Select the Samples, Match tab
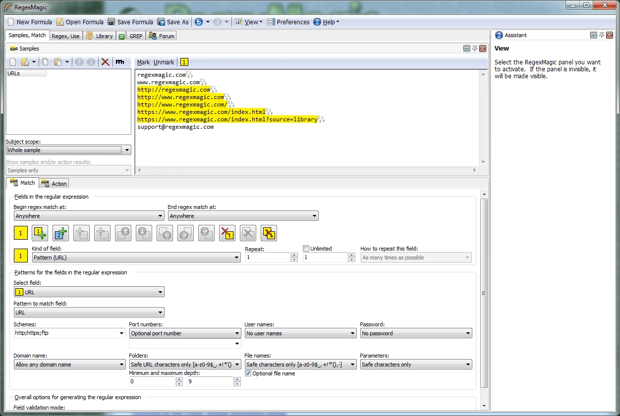The height and width of the screenshot is (416, 620). coord(27,35)
